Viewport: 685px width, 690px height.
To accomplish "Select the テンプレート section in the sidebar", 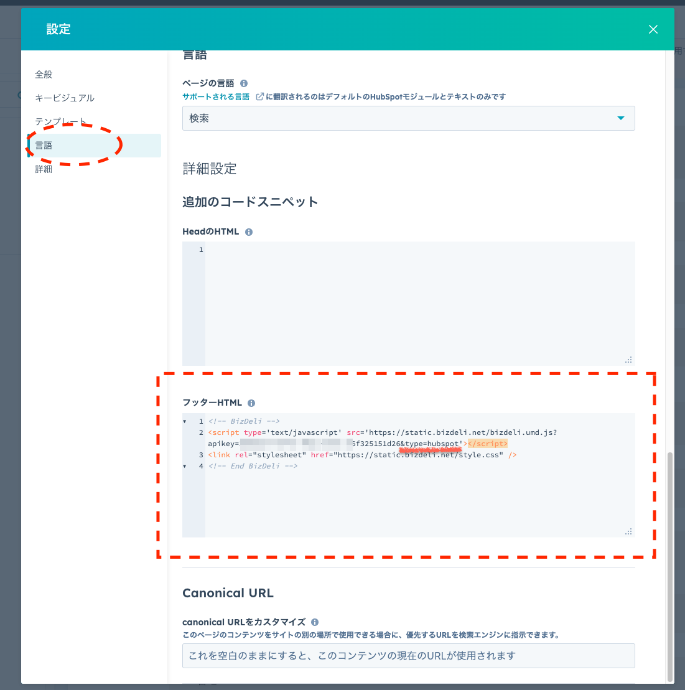I will pos(60,122).
